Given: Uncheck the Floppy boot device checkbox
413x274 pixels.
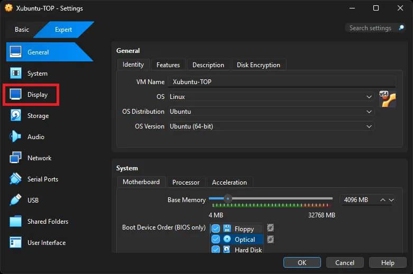Looking at the screenshot, I should 216,229.
